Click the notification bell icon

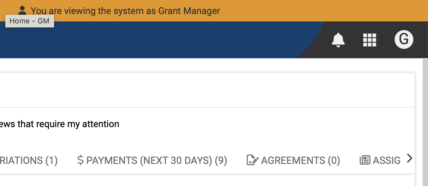coord(338,40)
